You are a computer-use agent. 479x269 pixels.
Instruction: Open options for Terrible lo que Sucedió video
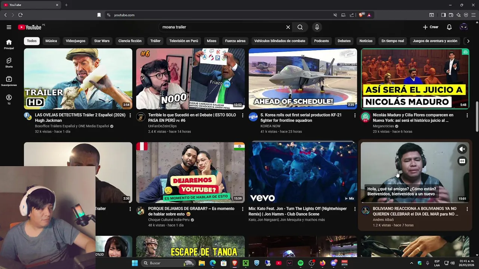click(x=242, y=115)
